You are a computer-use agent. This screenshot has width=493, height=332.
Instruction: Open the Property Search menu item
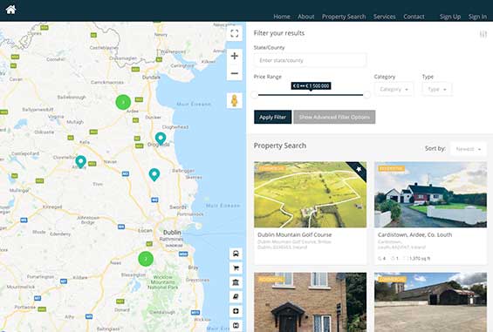[x=344, y=17]
